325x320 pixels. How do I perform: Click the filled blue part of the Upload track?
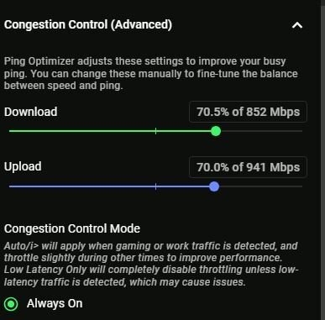[109, 186]
